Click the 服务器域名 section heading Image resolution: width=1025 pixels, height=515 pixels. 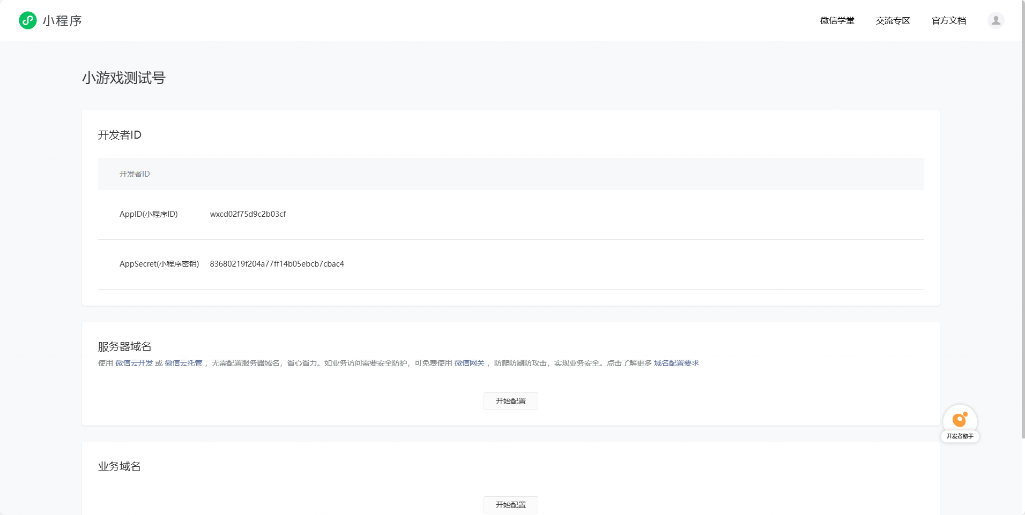pos(124,346)
